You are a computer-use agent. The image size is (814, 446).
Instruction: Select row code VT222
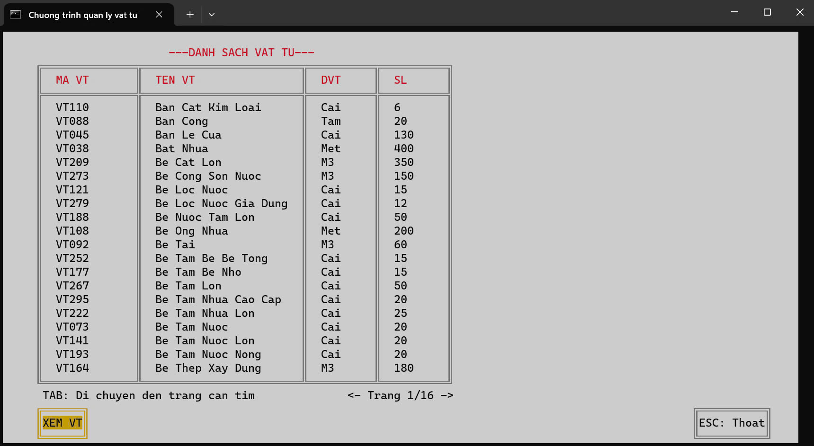coord(72,314)
